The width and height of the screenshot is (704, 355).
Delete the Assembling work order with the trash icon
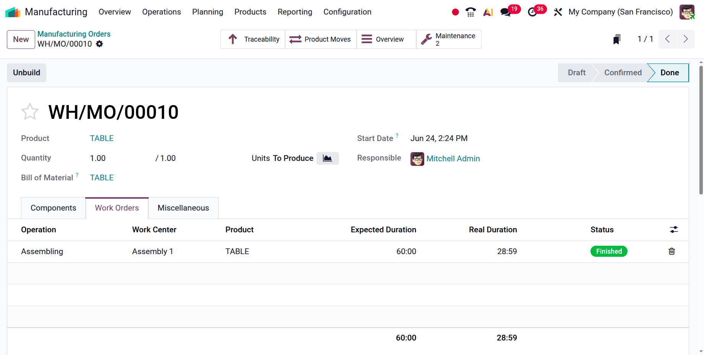[x=672, y=251]
